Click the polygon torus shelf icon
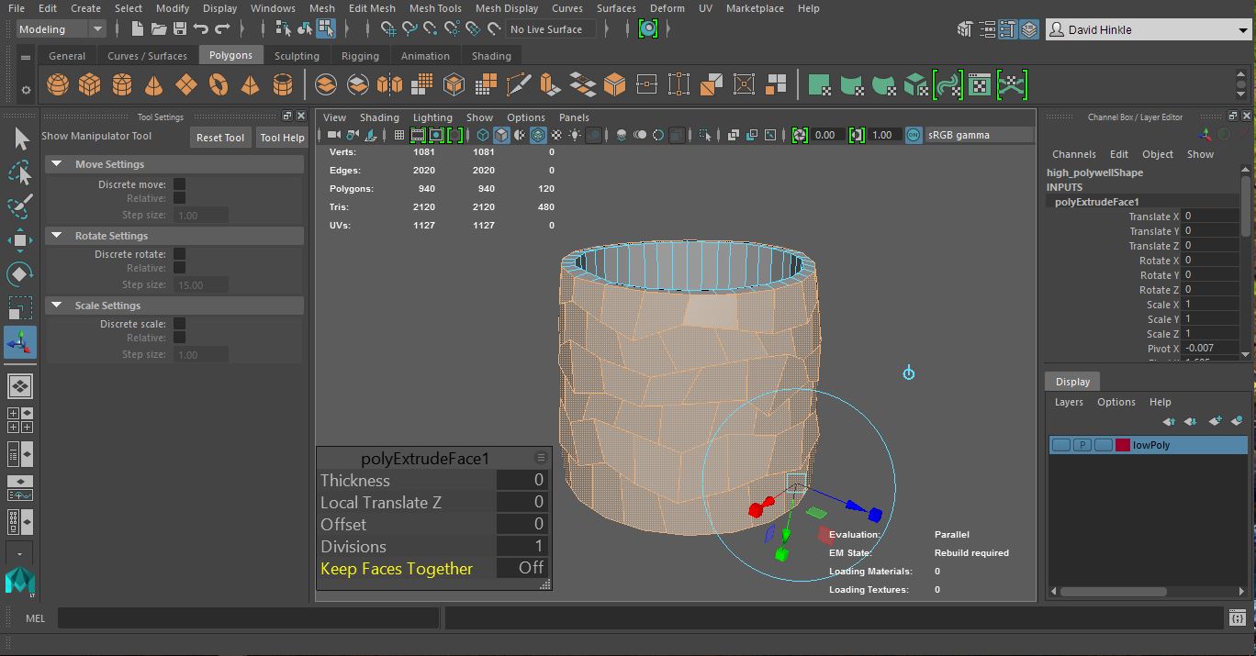 pyautogui.click(x=219, y=85)
